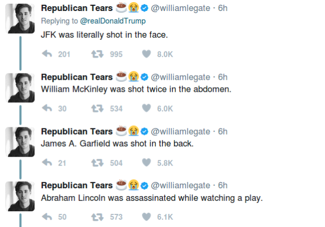Like the Garfield tweet with 5.8K likes
Image resolution: width=325 pixels, height=227 pixels.
tap(146, 163)
